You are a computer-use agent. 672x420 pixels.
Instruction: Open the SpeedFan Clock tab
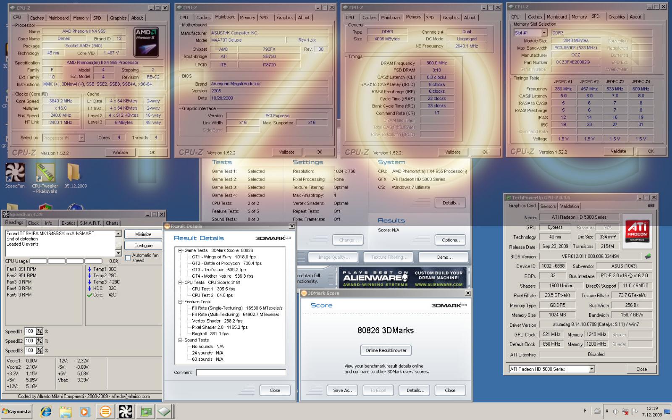[x=33, y=223]
